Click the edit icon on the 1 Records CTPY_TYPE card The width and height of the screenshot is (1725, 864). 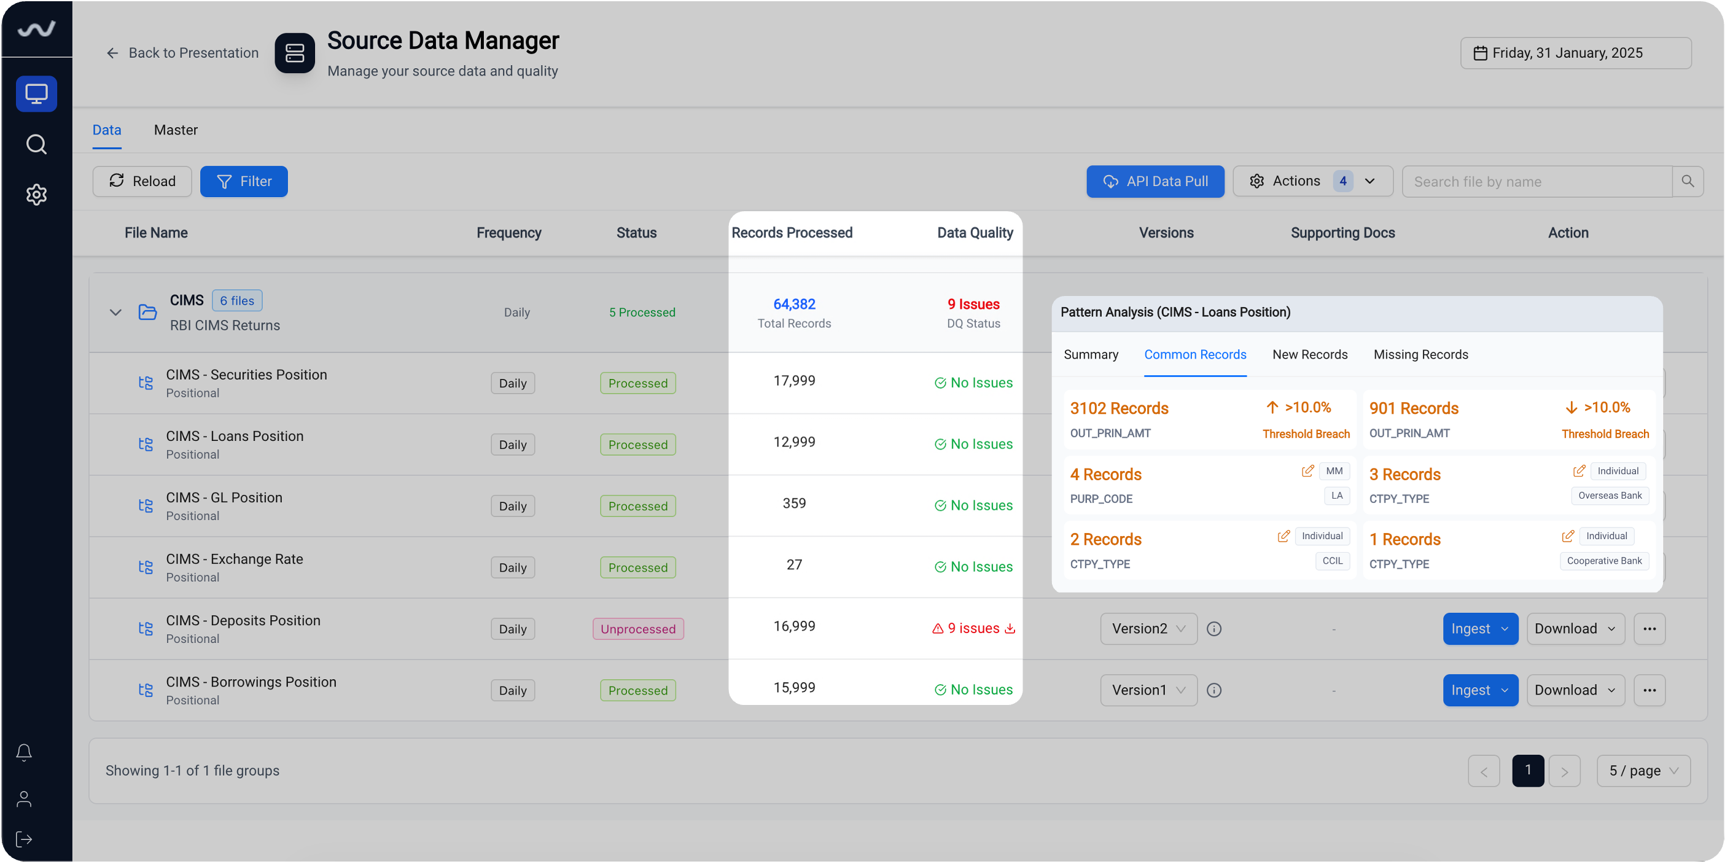(x=1568, y=537)
